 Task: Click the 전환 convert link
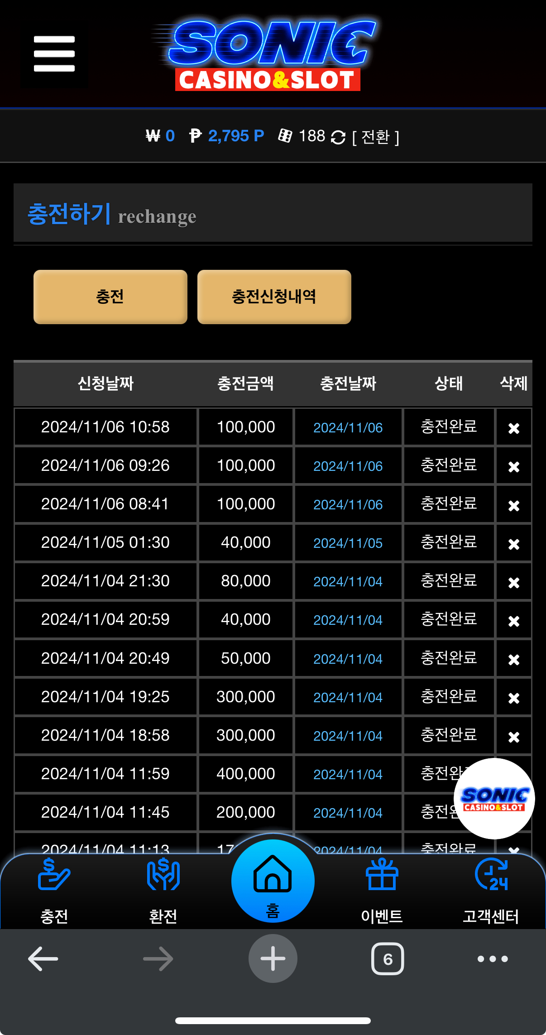(375, 137)
